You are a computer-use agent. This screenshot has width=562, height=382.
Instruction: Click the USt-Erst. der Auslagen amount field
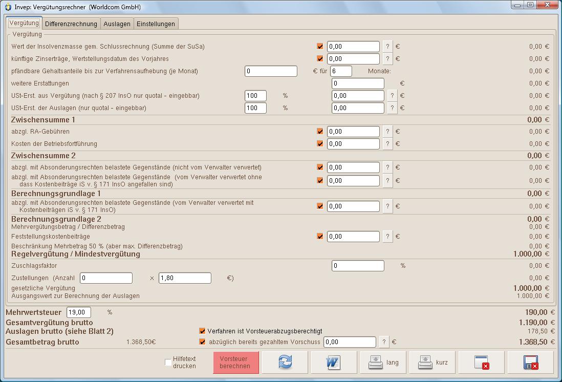coord(358,108)
